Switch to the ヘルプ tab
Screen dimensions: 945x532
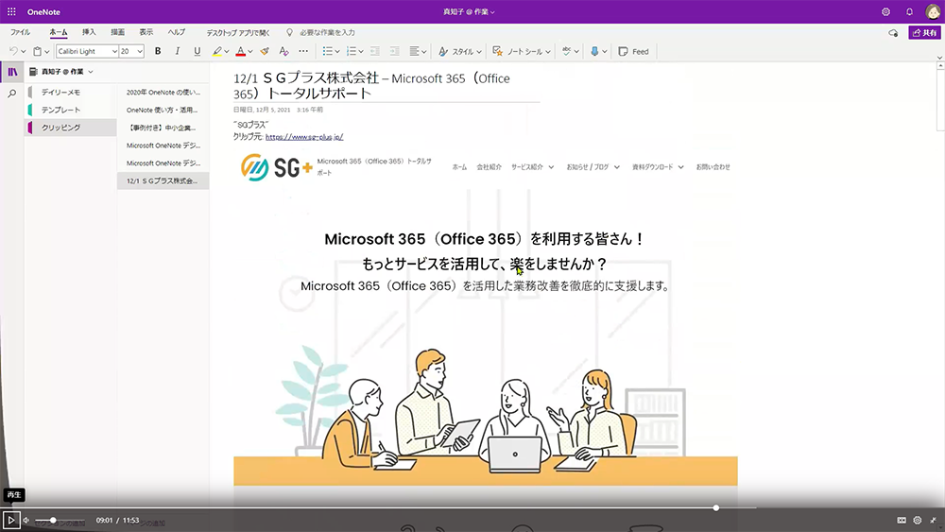(177, 32)
